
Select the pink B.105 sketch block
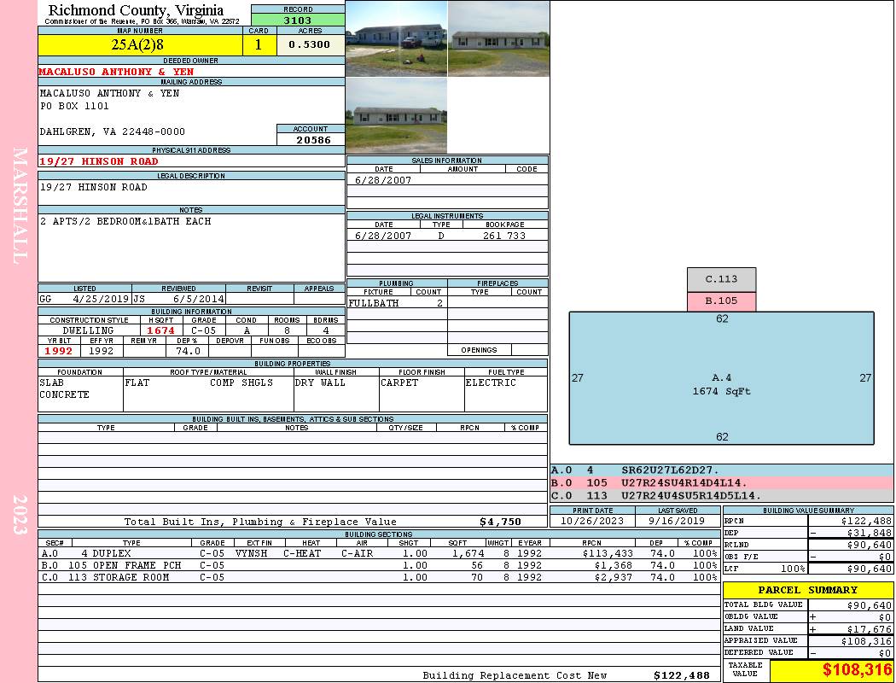point(721,301)
